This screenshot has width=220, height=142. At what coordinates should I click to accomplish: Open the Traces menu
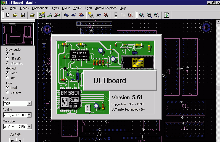pyautogui.click(x=24, y=8)
